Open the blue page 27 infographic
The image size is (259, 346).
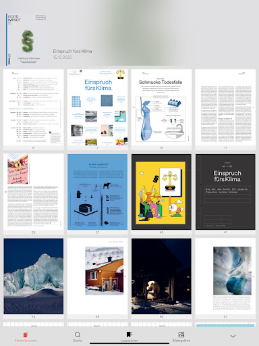97,192
